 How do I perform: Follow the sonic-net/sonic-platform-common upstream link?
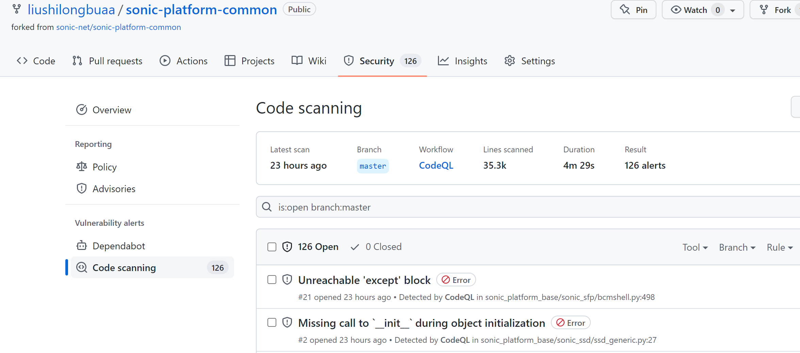coord(118,27)
